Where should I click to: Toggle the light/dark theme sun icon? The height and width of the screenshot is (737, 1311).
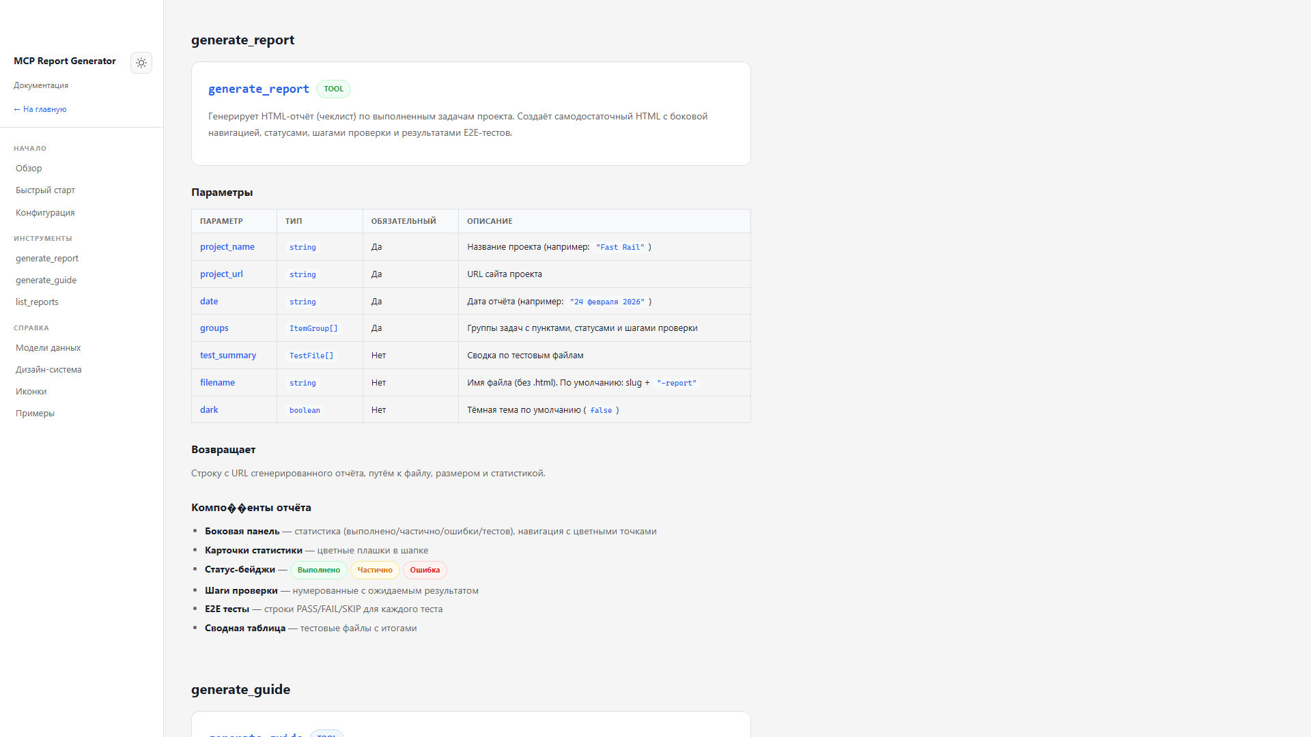click(141, 63)
